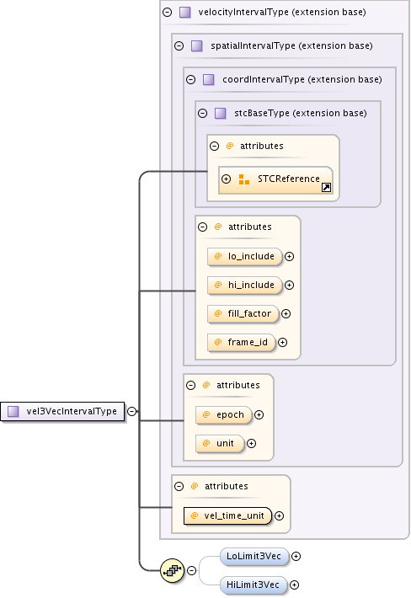Click the spatialIntervalType type icon
Screen dimensions: 411x598
pos(197,45)
